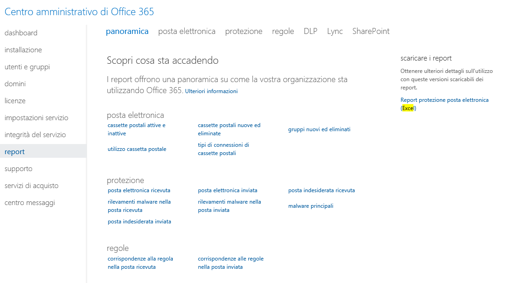
Task: Open licenze sidebar entry
Action: pyautogui.click(x=15, y=101)
